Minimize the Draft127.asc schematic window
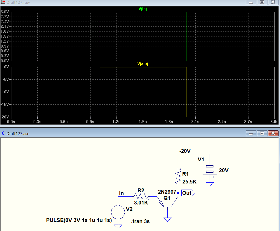The height and width of the screenshot is (231, 280). 251,133
